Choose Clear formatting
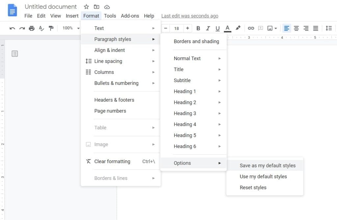This screenshot has width=337, height=220. [120, 161]
